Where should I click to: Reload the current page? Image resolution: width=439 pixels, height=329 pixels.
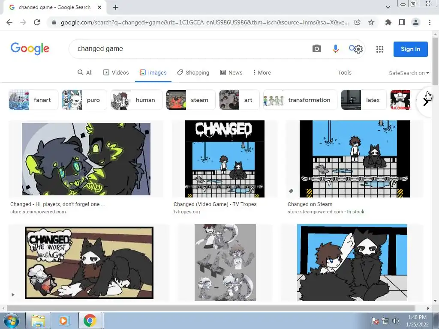[x=37, y=22]
